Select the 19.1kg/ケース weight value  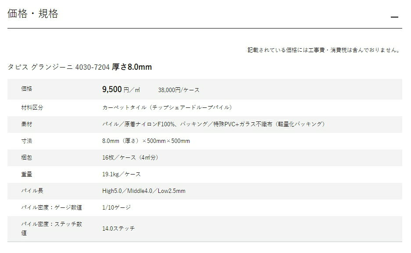122,174
